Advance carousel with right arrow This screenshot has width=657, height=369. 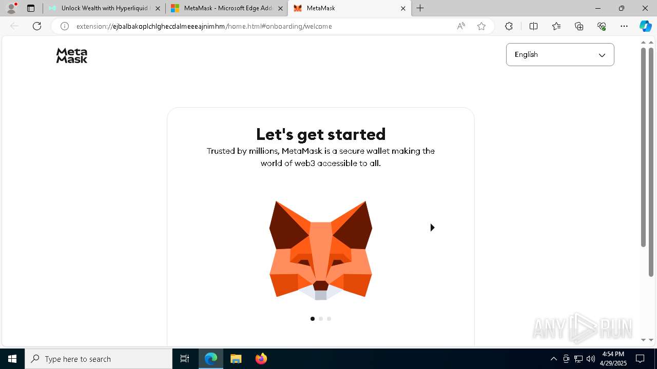click(432, 228)
